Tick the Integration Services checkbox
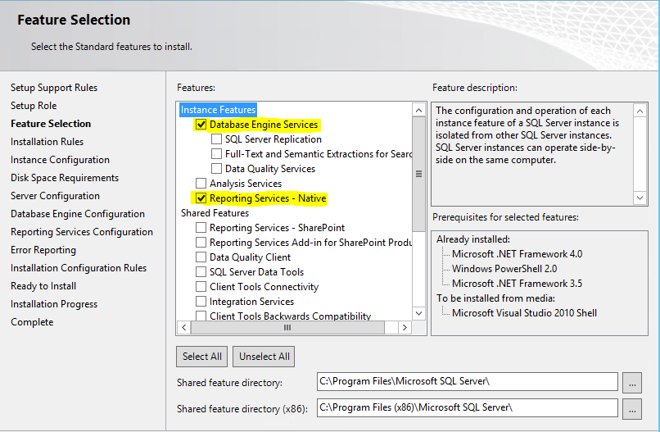660x432 pixels. pos(201,302)
